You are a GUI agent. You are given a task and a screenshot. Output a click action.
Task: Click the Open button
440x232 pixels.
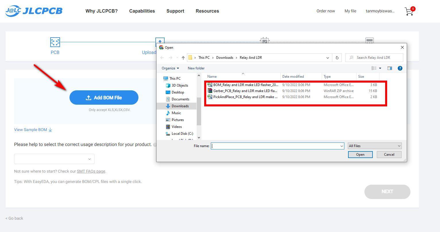pyautogui.click(x=360, y=155)
